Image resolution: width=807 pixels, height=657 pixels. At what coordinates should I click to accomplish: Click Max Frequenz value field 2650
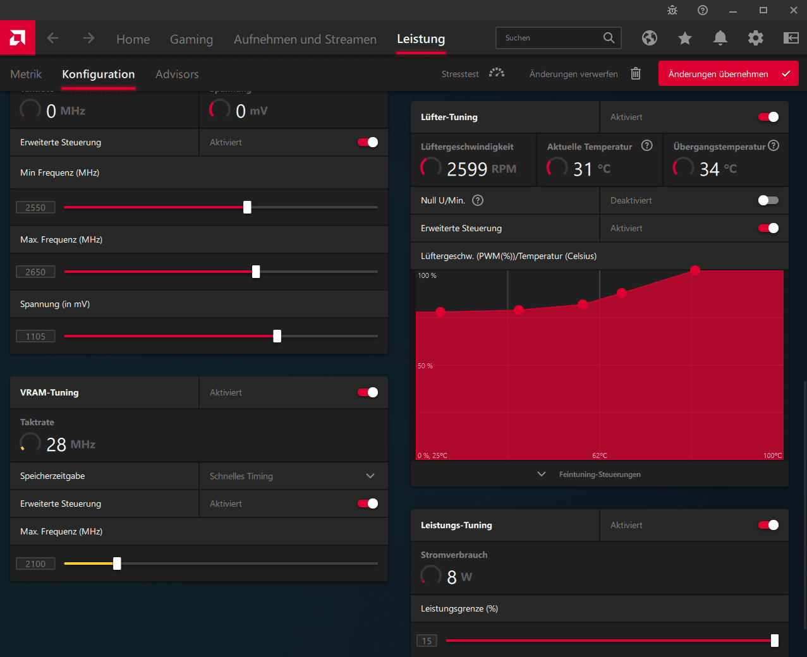[x=35, y=272]
